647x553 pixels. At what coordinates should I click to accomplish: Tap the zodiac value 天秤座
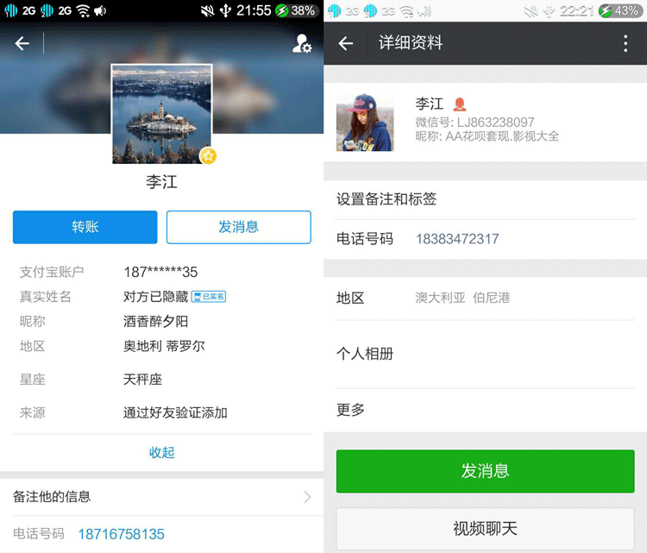[x=142, y=380]
